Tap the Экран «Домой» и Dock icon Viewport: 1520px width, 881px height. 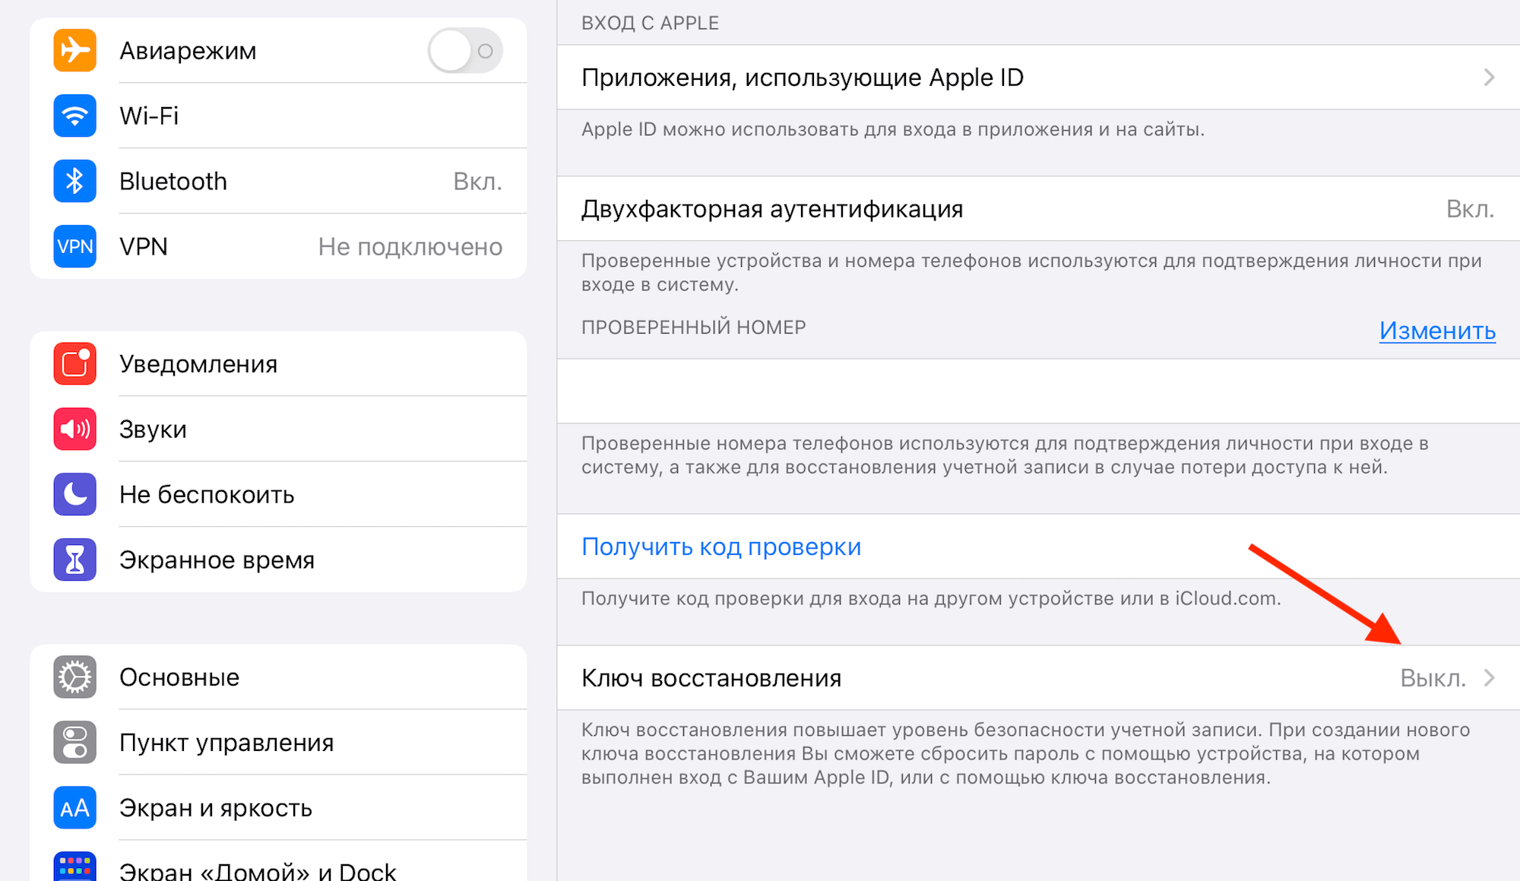74,867
